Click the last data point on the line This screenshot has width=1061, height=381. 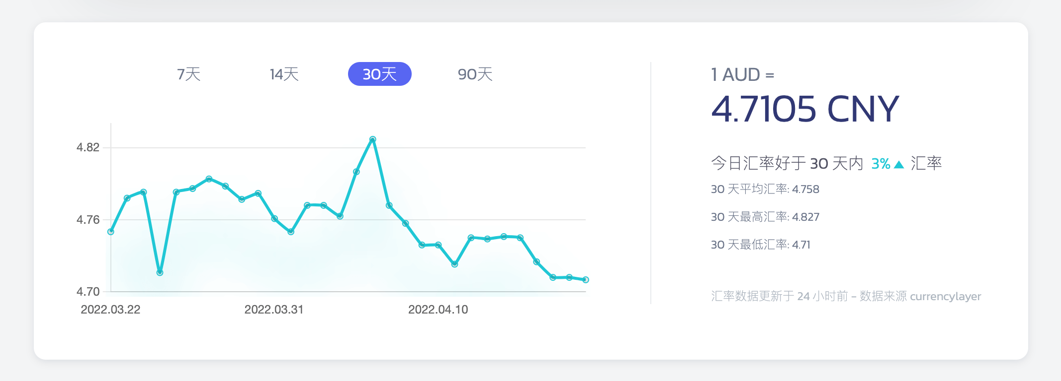(x=586, y=280)
